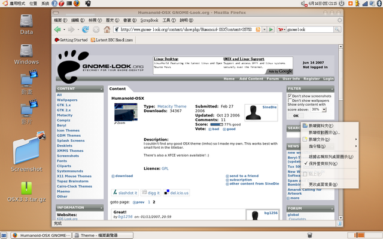
Task: Select 更改桌面背景 in the context menu
Action: pyautogui.click(x=330, y=185)
